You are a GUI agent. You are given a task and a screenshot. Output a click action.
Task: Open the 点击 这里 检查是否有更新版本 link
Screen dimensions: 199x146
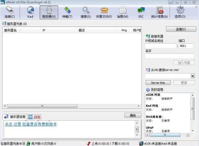31,124
